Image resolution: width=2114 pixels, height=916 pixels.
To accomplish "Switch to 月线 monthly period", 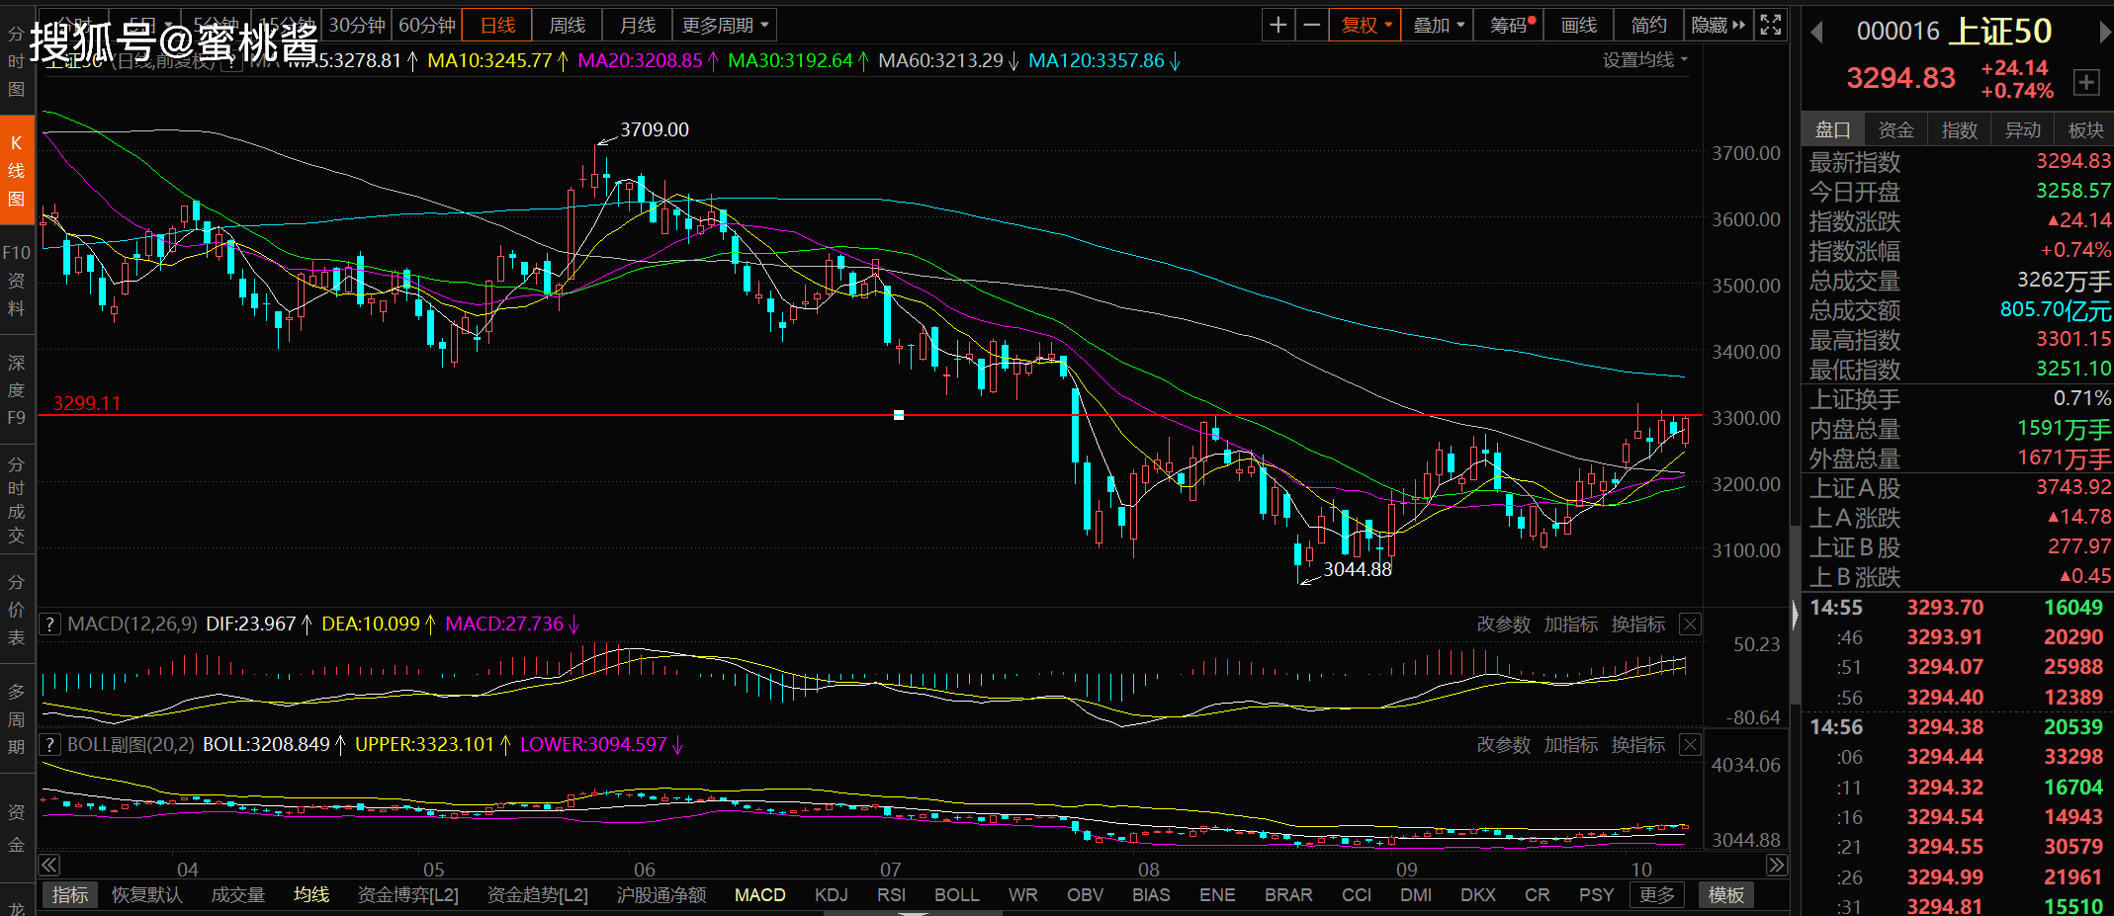I will click(x=638, y=25).
